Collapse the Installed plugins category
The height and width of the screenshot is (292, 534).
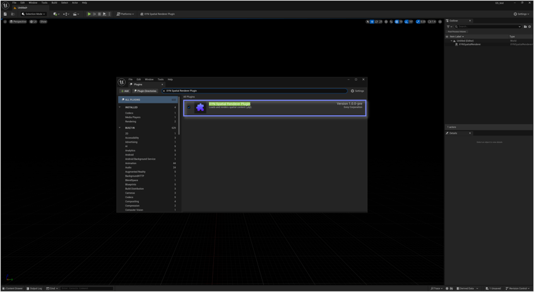[x=120, y=107]
